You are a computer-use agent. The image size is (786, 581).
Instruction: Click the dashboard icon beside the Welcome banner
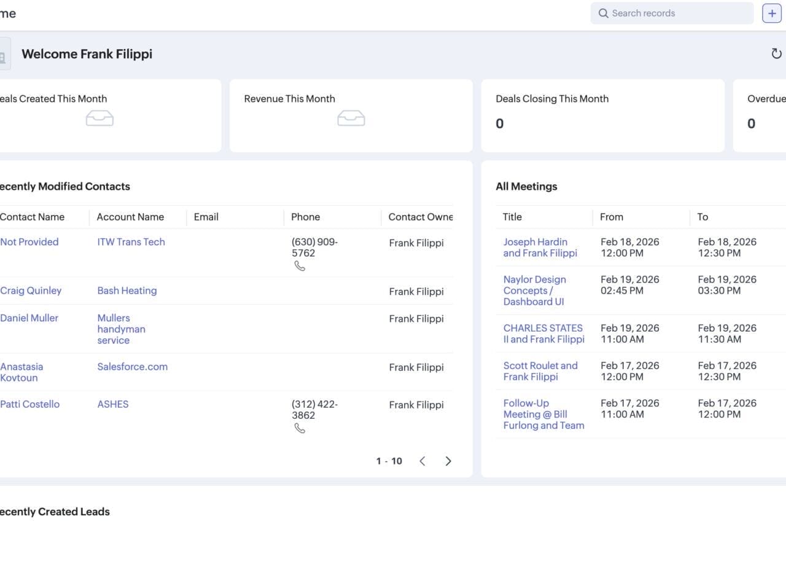pos(3,53)
